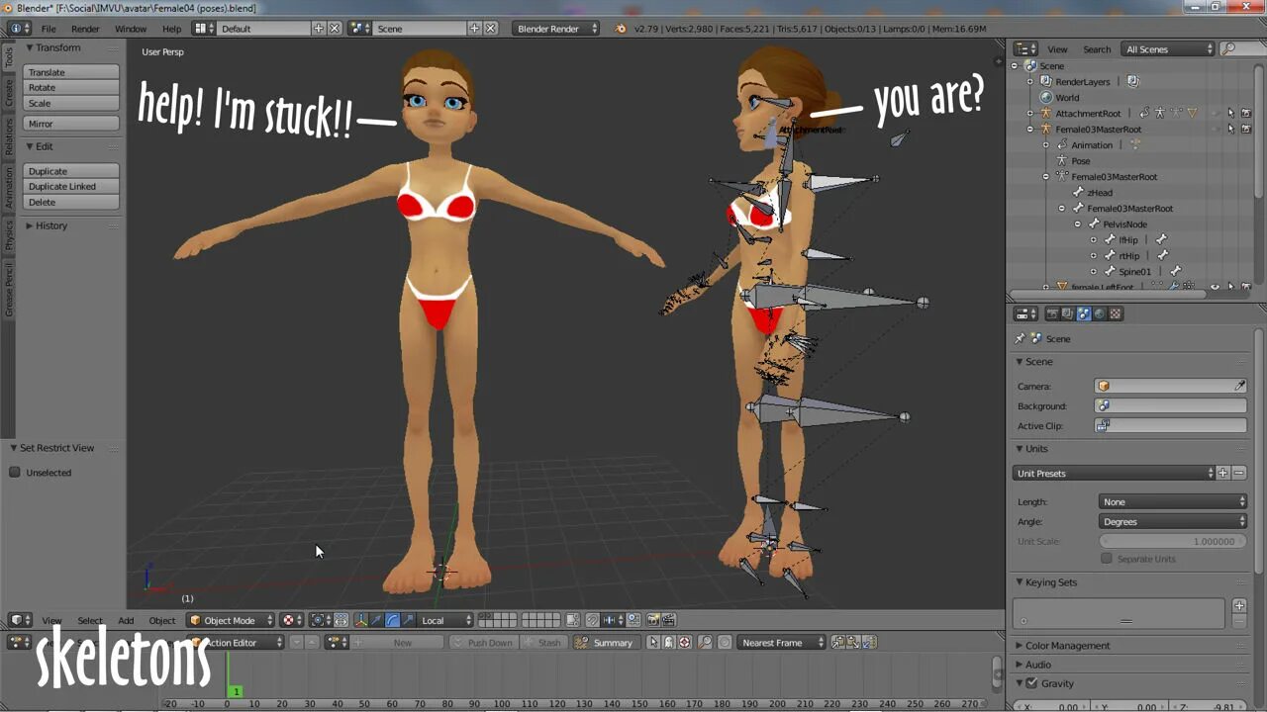Click the World data icon in outliner
1267x712 pixels.
coord(1045,97)
